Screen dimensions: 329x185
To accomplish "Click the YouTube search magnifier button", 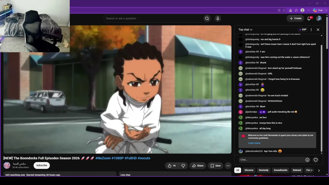I will (x=207, y=18).
